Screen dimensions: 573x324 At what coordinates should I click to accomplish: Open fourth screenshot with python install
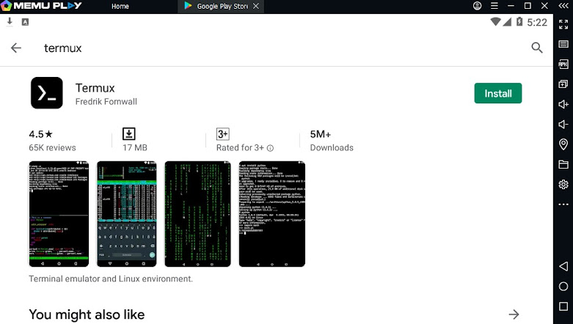(272, 214)
